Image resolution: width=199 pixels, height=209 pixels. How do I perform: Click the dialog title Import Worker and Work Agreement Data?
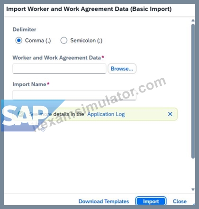[89, 9]
